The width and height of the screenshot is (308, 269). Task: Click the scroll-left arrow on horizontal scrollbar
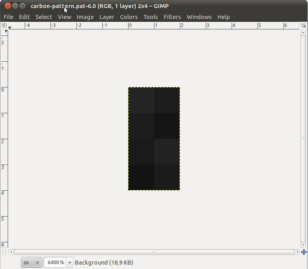(x=11, y=252)
